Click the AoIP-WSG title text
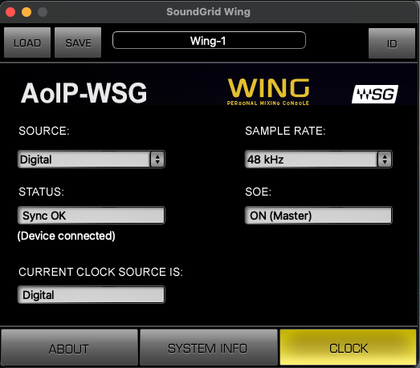 coord(84,93)
